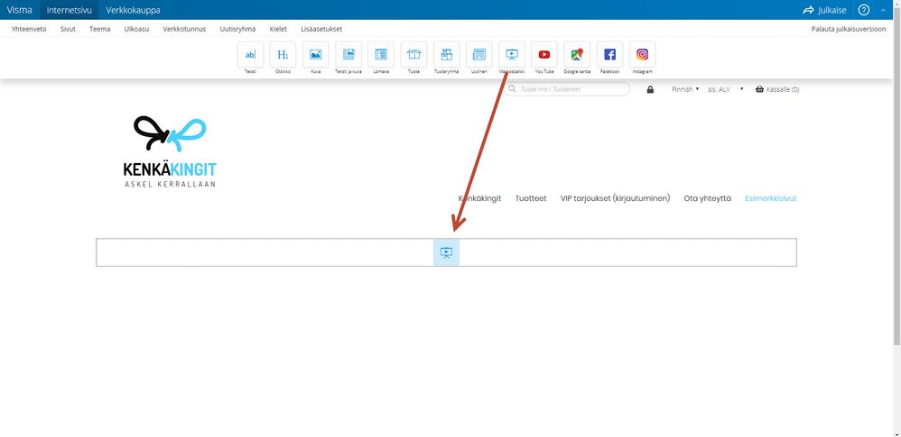The image size is (901, 437).
Task: Go to Tuotteet navigation link
Action: point(531,198)
